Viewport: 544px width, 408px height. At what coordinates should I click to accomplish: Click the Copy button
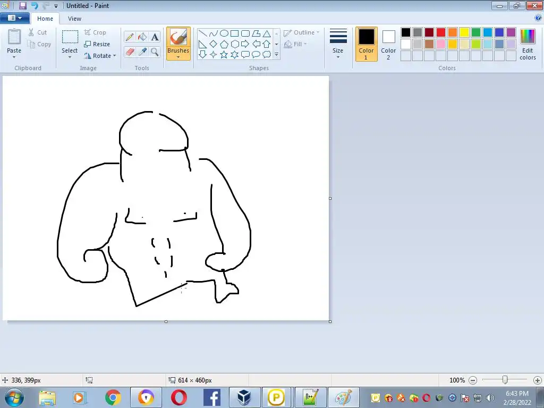coord(39,44)
